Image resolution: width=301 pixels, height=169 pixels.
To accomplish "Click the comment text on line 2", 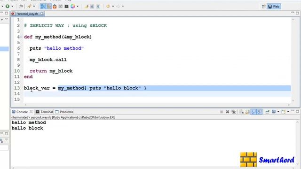I will 65,25.
